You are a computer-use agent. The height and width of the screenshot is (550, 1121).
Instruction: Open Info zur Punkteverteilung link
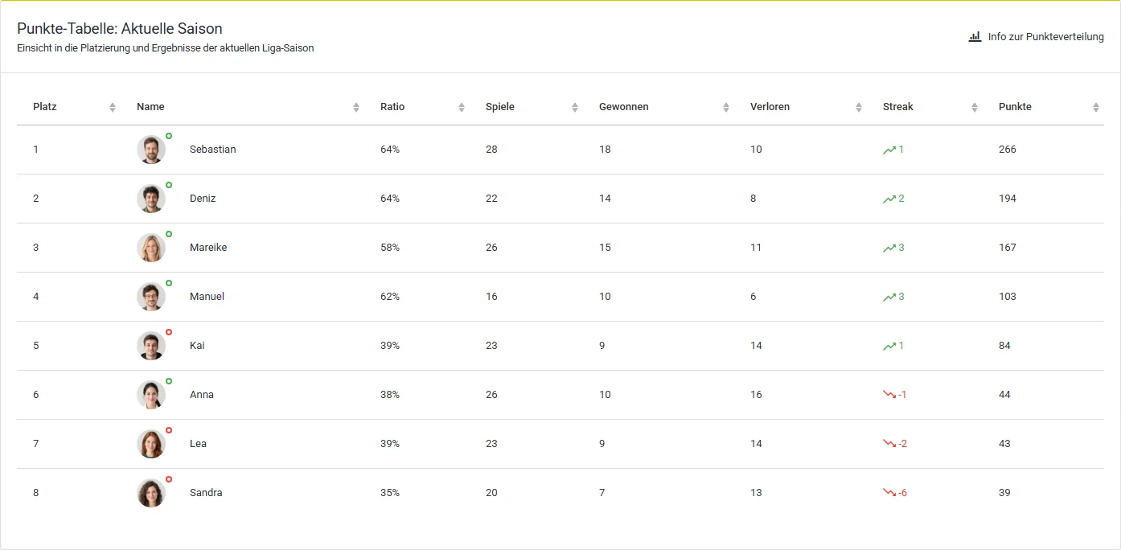point(1036,37)
